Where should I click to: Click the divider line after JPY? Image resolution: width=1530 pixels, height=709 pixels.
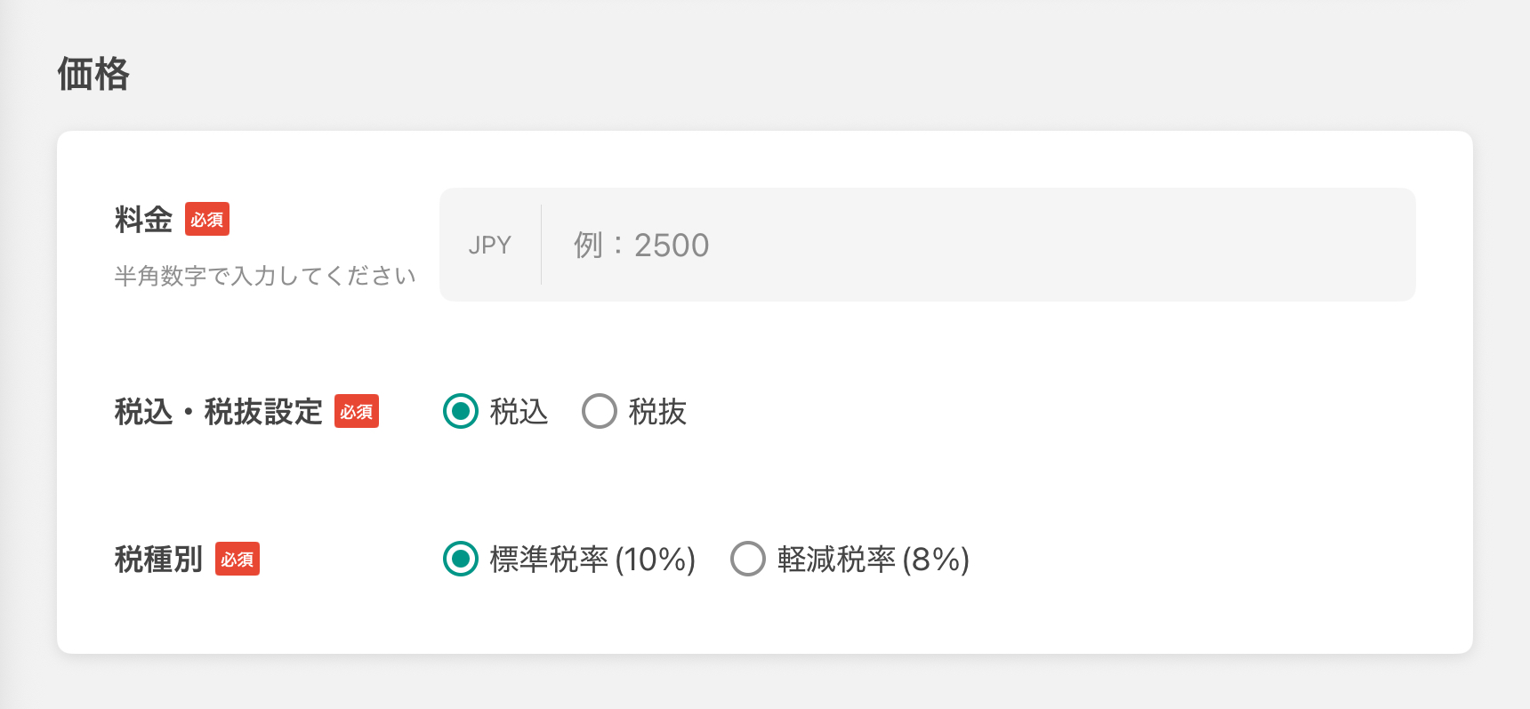point(541,245)
